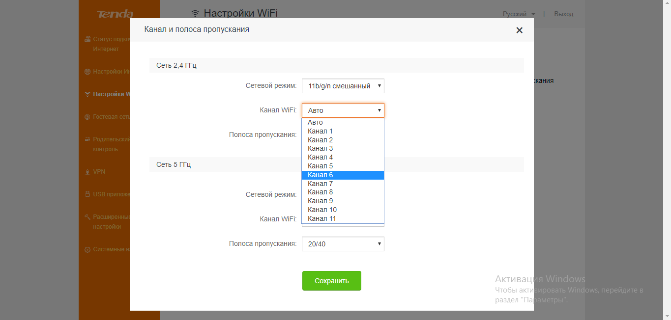The image size is (671, 320).
Task: Pick Канал 1 in the dropdown list
Action: click(x=321, y=131)
